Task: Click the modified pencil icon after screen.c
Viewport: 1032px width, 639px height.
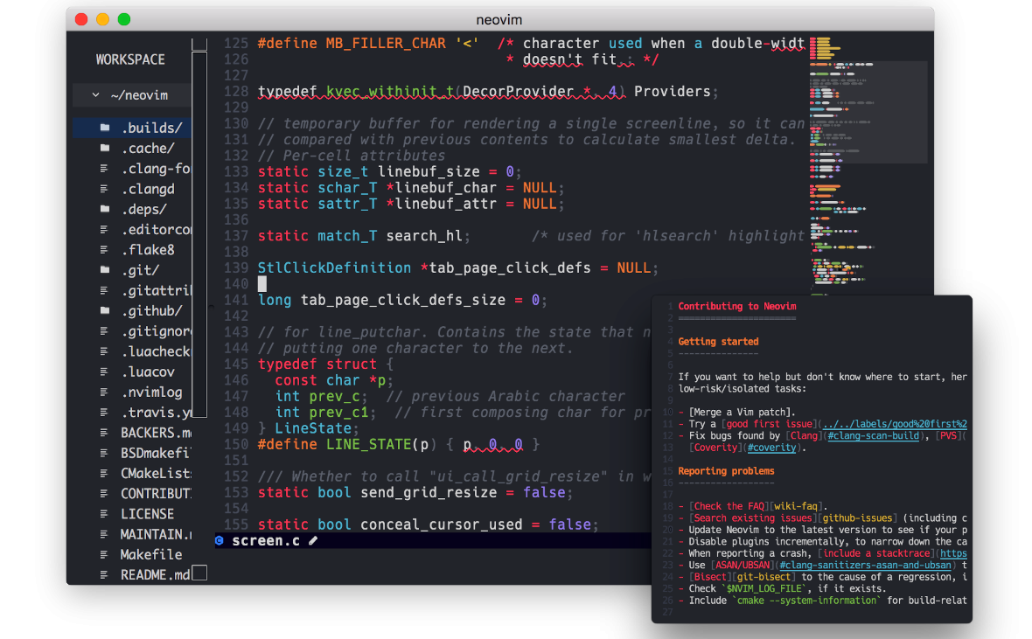Action: pyautogui.click(x=313, y=541)
